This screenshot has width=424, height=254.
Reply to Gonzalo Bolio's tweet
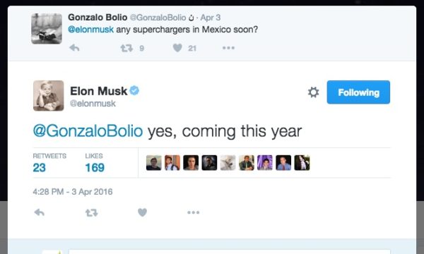(74, 48)
